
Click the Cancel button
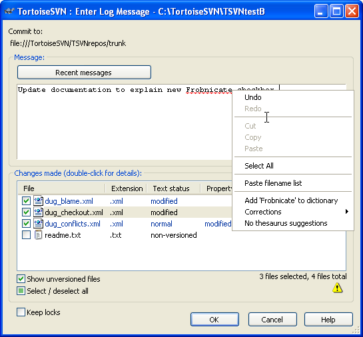(x=272, y=320)
